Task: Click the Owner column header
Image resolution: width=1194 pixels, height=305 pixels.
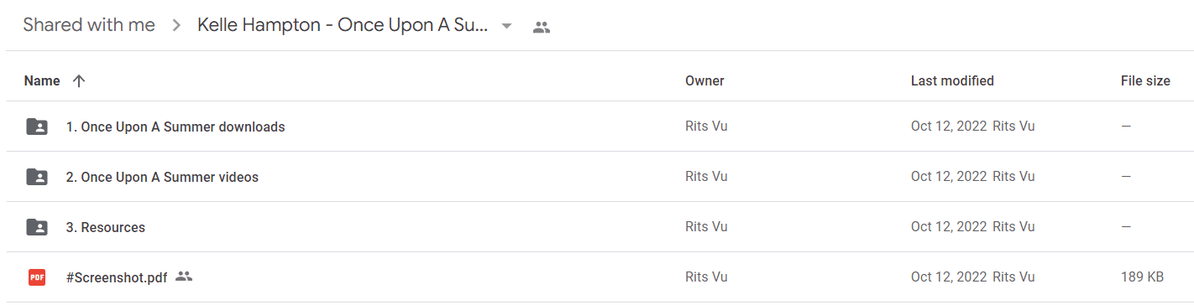Action: 704,81
